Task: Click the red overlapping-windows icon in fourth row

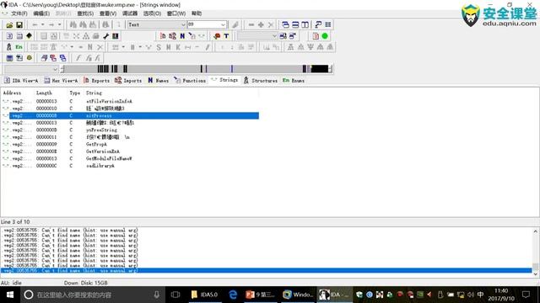Action: (x=53, y=58)
